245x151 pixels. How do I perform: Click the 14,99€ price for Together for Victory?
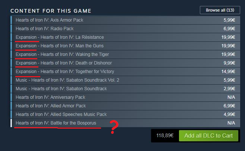pyautogui.click(x=228, y=72)
